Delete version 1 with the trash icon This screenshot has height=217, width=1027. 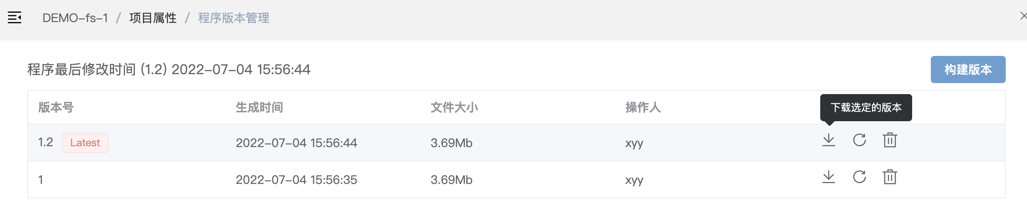click(x=890, y=177)
